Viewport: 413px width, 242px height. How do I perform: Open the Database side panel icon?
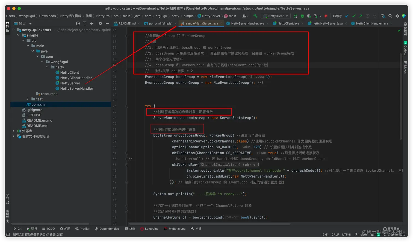tap(405, 29)
